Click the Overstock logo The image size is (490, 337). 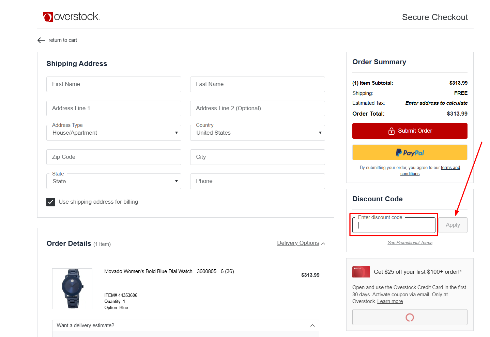(x=71, y=17)
